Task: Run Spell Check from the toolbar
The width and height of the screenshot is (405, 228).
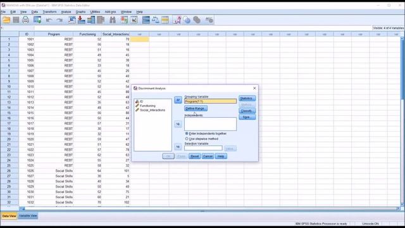Action: (x=209, y=20)
